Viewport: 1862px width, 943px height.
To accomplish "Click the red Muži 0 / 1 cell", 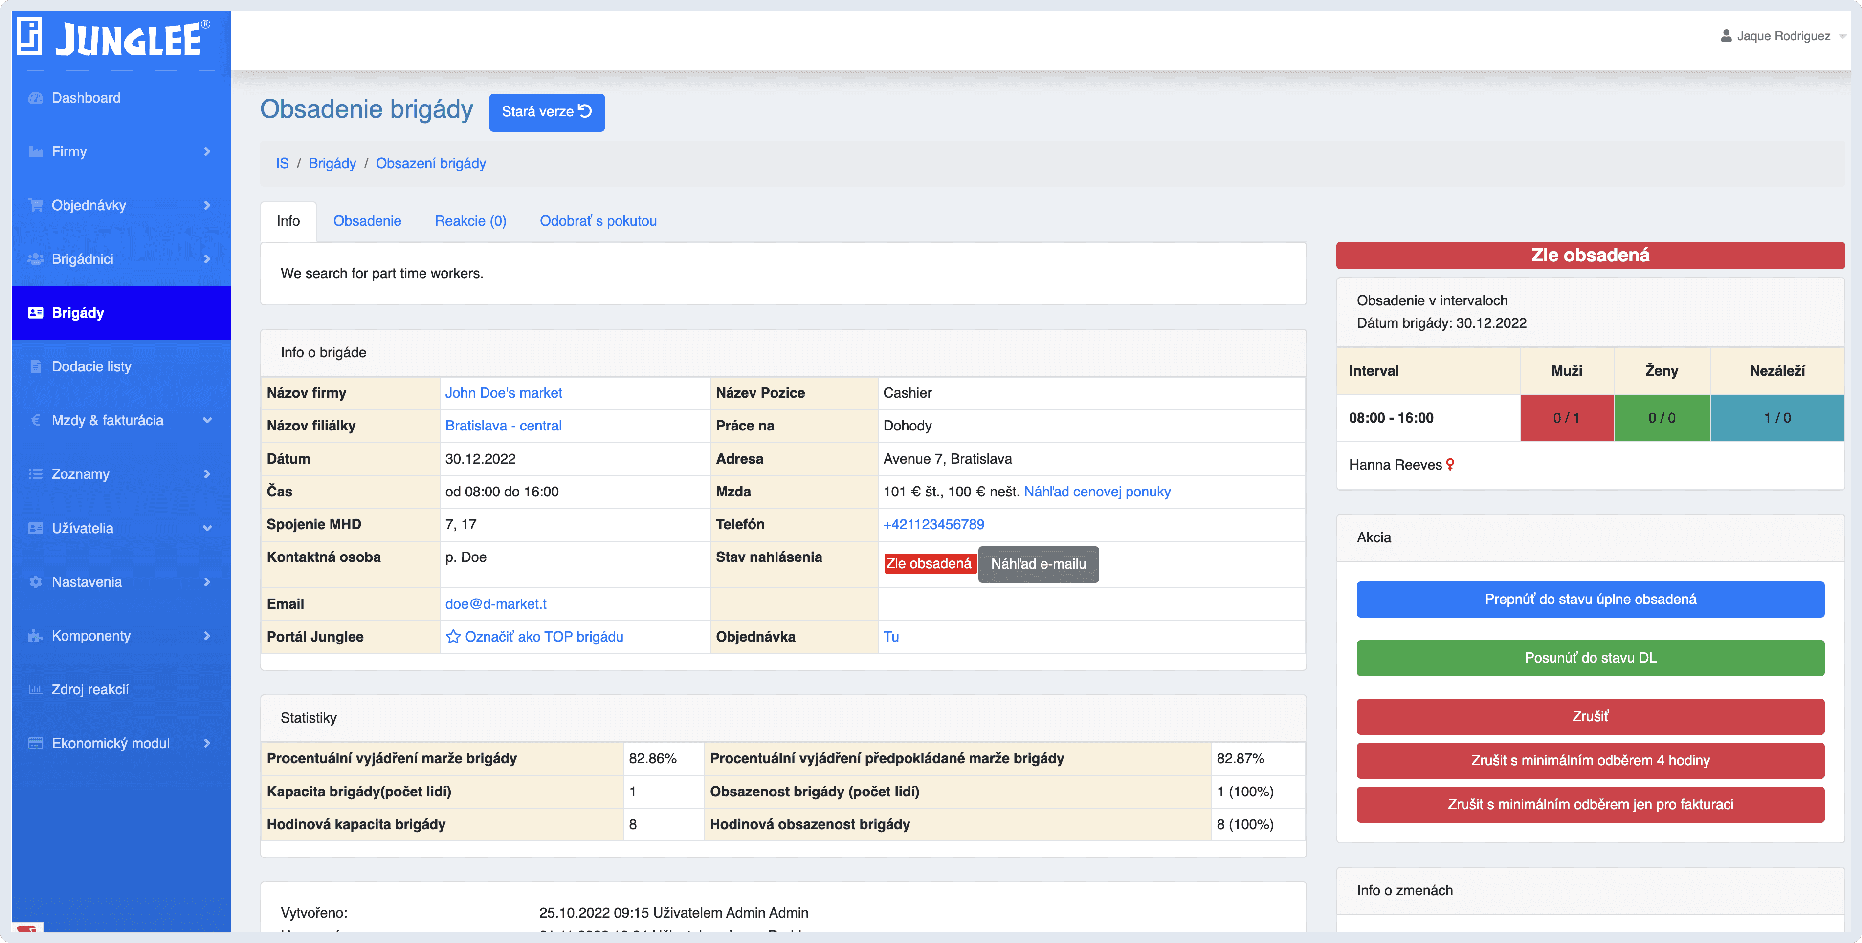I will (1566, 418).
